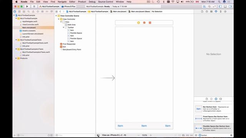Go forward in editor history
Image resolution: width=246 pixels, height=138 pixels.
tap(63, 11)
